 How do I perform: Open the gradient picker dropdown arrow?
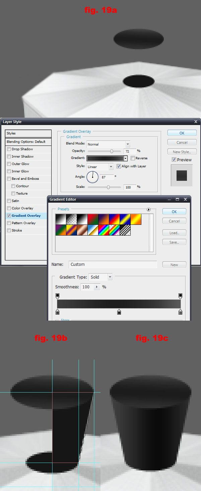126,158
